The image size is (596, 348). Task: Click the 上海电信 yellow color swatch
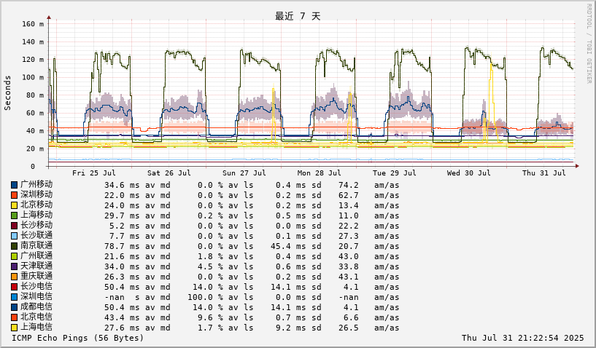(14, 328)
